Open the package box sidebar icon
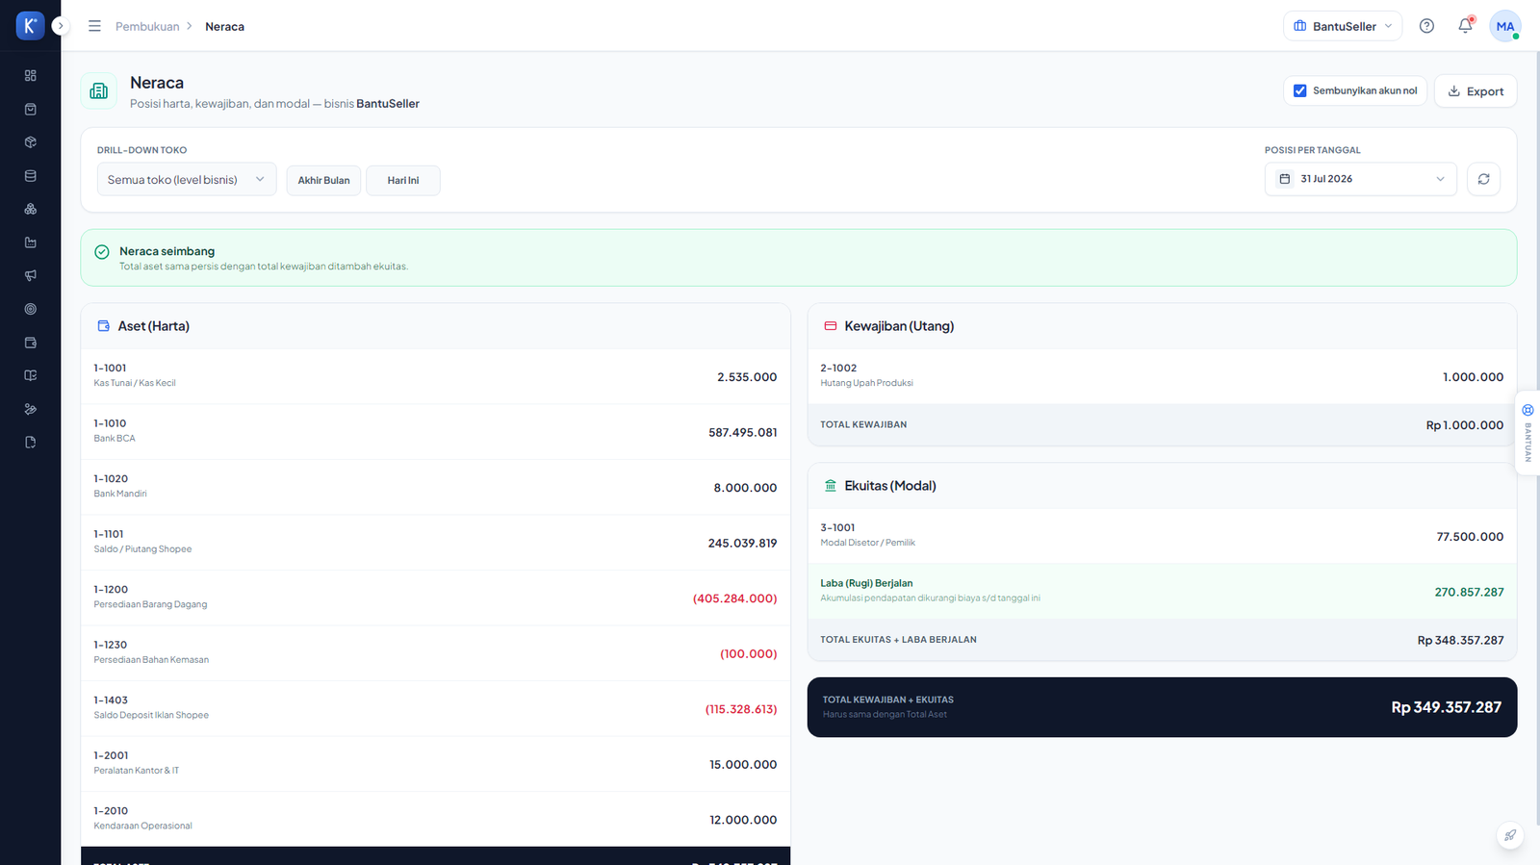The width and height of the screenshot is (1540, 865). [x=31, y=142]
